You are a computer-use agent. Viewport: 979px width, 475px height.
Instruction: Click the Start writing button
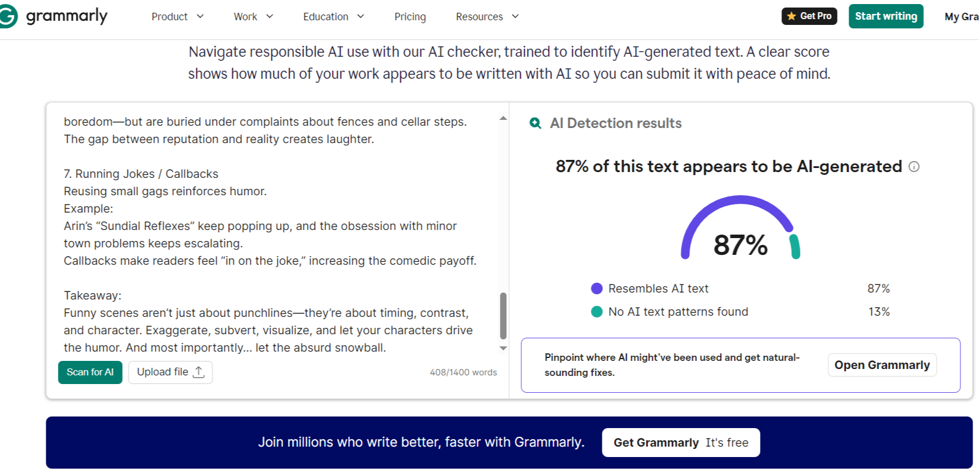[x=886, y=16]
